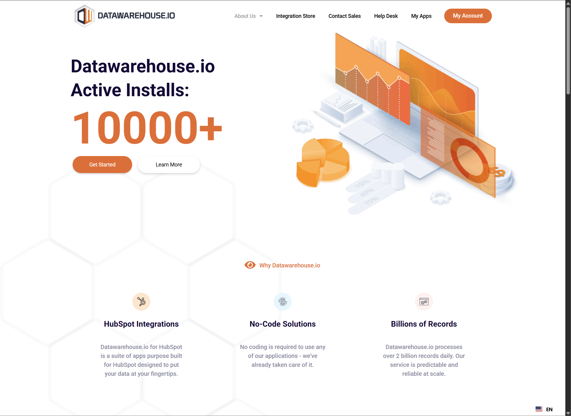
Task: Click the Learn More button
Action: tap(169, 164)
